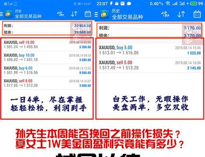Open XAUUSD sell 10.00 trade entry

pos(47,44)
